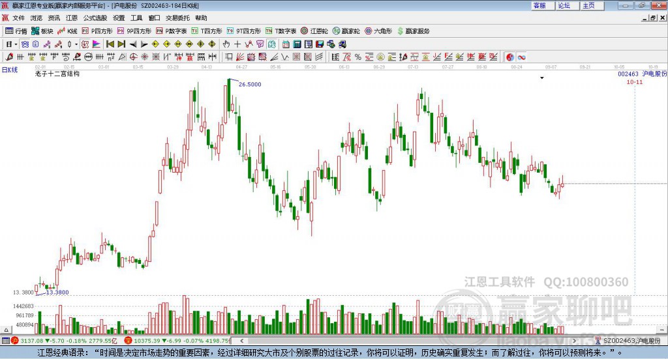Open the 设置 menu
This screenshot has width=668, height=359.
pos(119,18)
